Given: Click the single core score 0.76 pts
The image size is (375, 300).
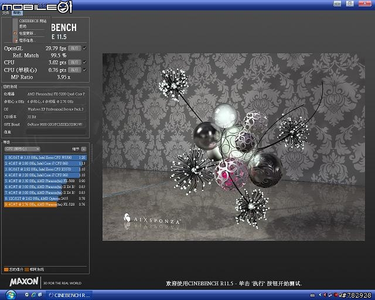Looking at the screenshot, I should coord(57,70).
